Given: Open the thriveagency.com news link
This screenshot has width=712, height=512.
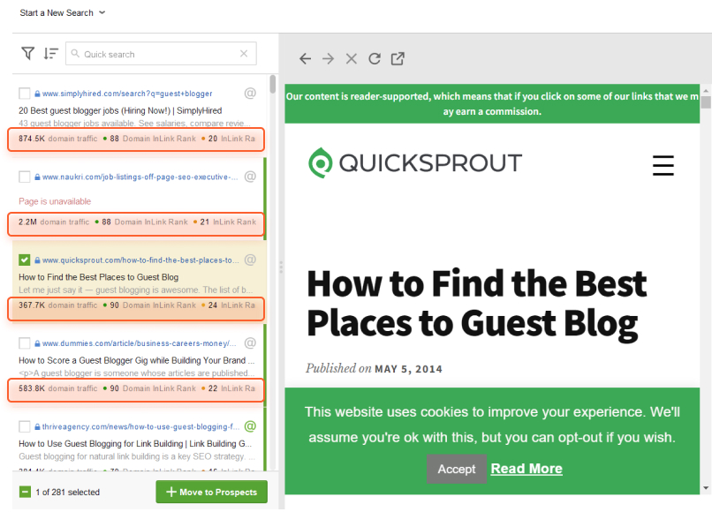Looking at the screenshot, I should (140, 426).
